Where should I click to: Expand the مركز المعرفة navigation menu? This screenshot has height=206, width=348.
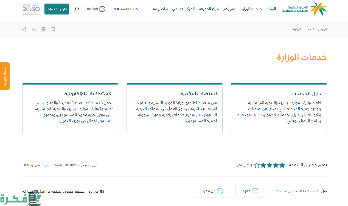point(209,9)
